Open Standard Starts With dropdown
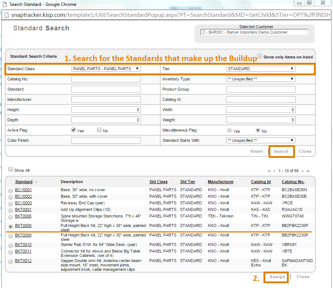 tap(261, 140)
